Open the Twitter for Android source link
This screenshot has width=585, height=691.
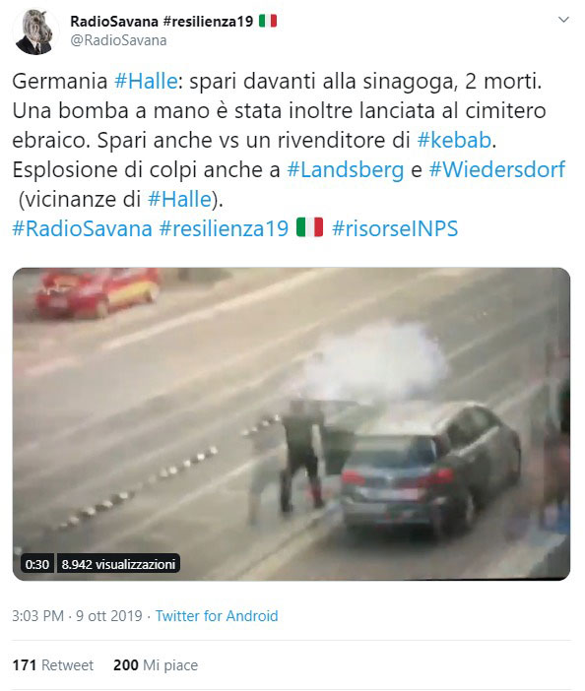point(217,615)
